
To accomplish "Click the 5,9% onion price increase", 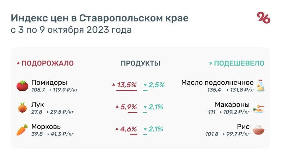I will 128,107.
